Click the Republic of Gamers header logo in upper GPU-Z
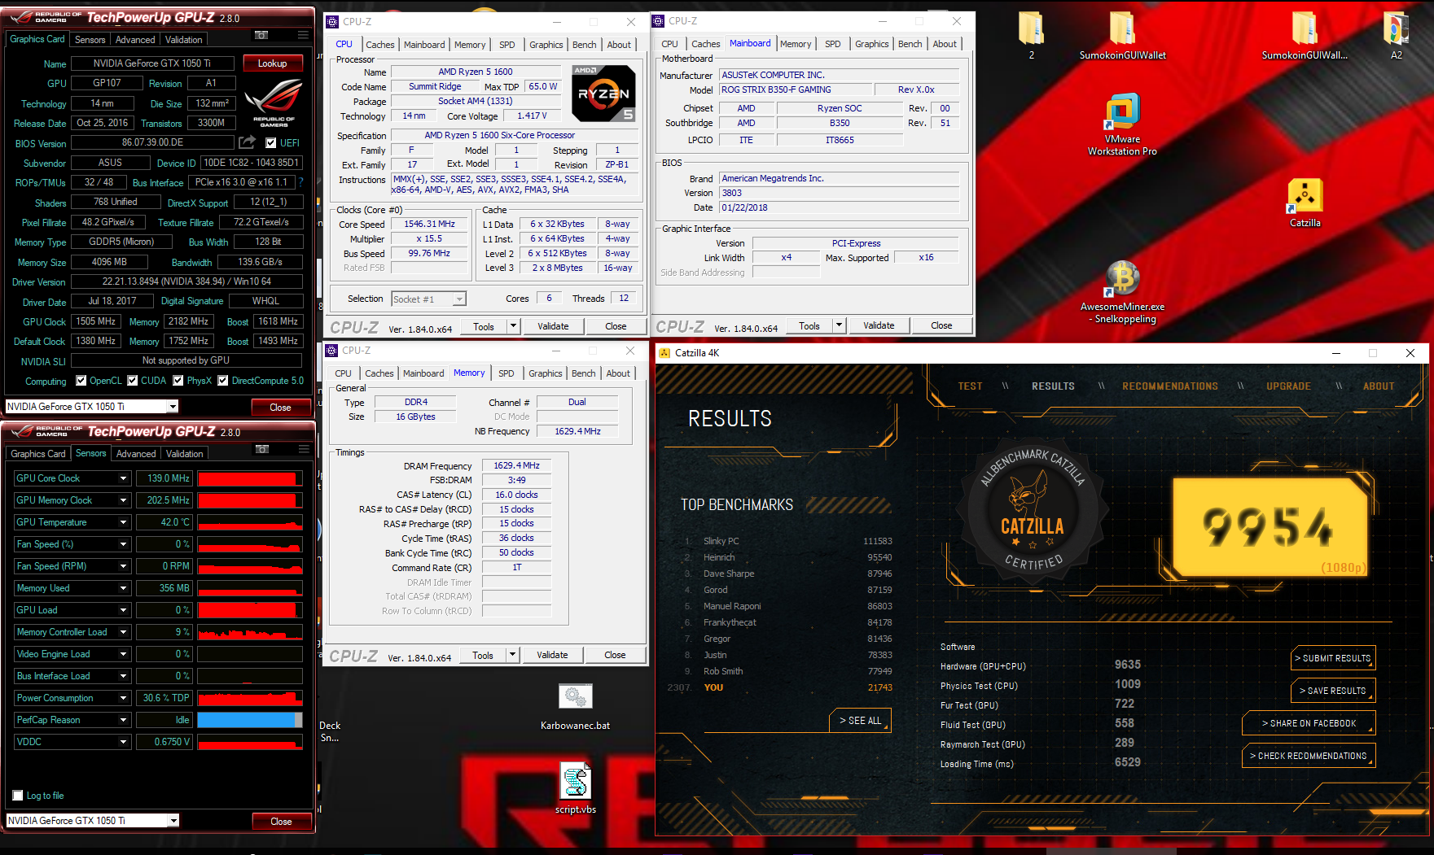This screenshot has width=1434, height=855. click(x=46, y=17)
